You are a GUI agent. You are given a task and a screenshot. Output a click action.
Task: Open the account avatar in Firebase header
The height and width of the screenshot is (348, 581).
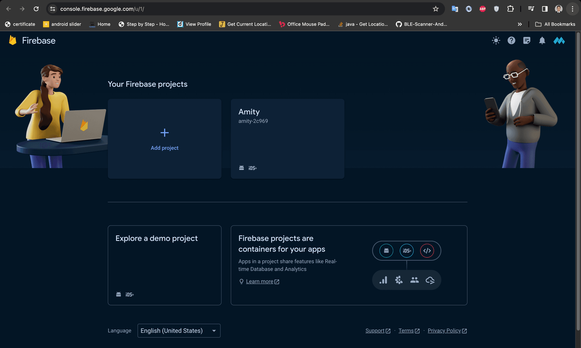click(x=559, y=41)
